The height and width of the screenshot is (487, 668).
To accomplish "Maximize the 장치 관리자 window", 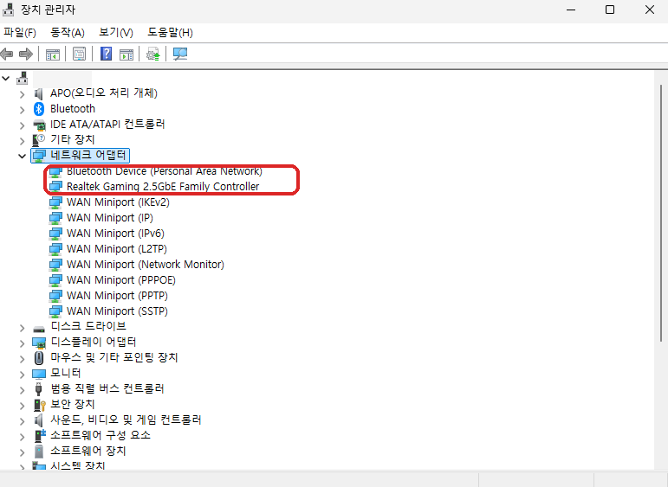I will pos(610,10).
